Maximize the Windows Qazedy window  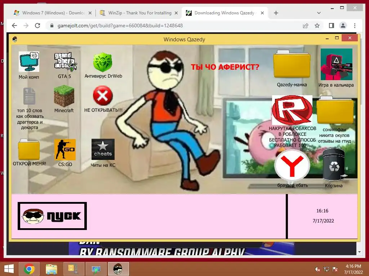coord(337,38)
